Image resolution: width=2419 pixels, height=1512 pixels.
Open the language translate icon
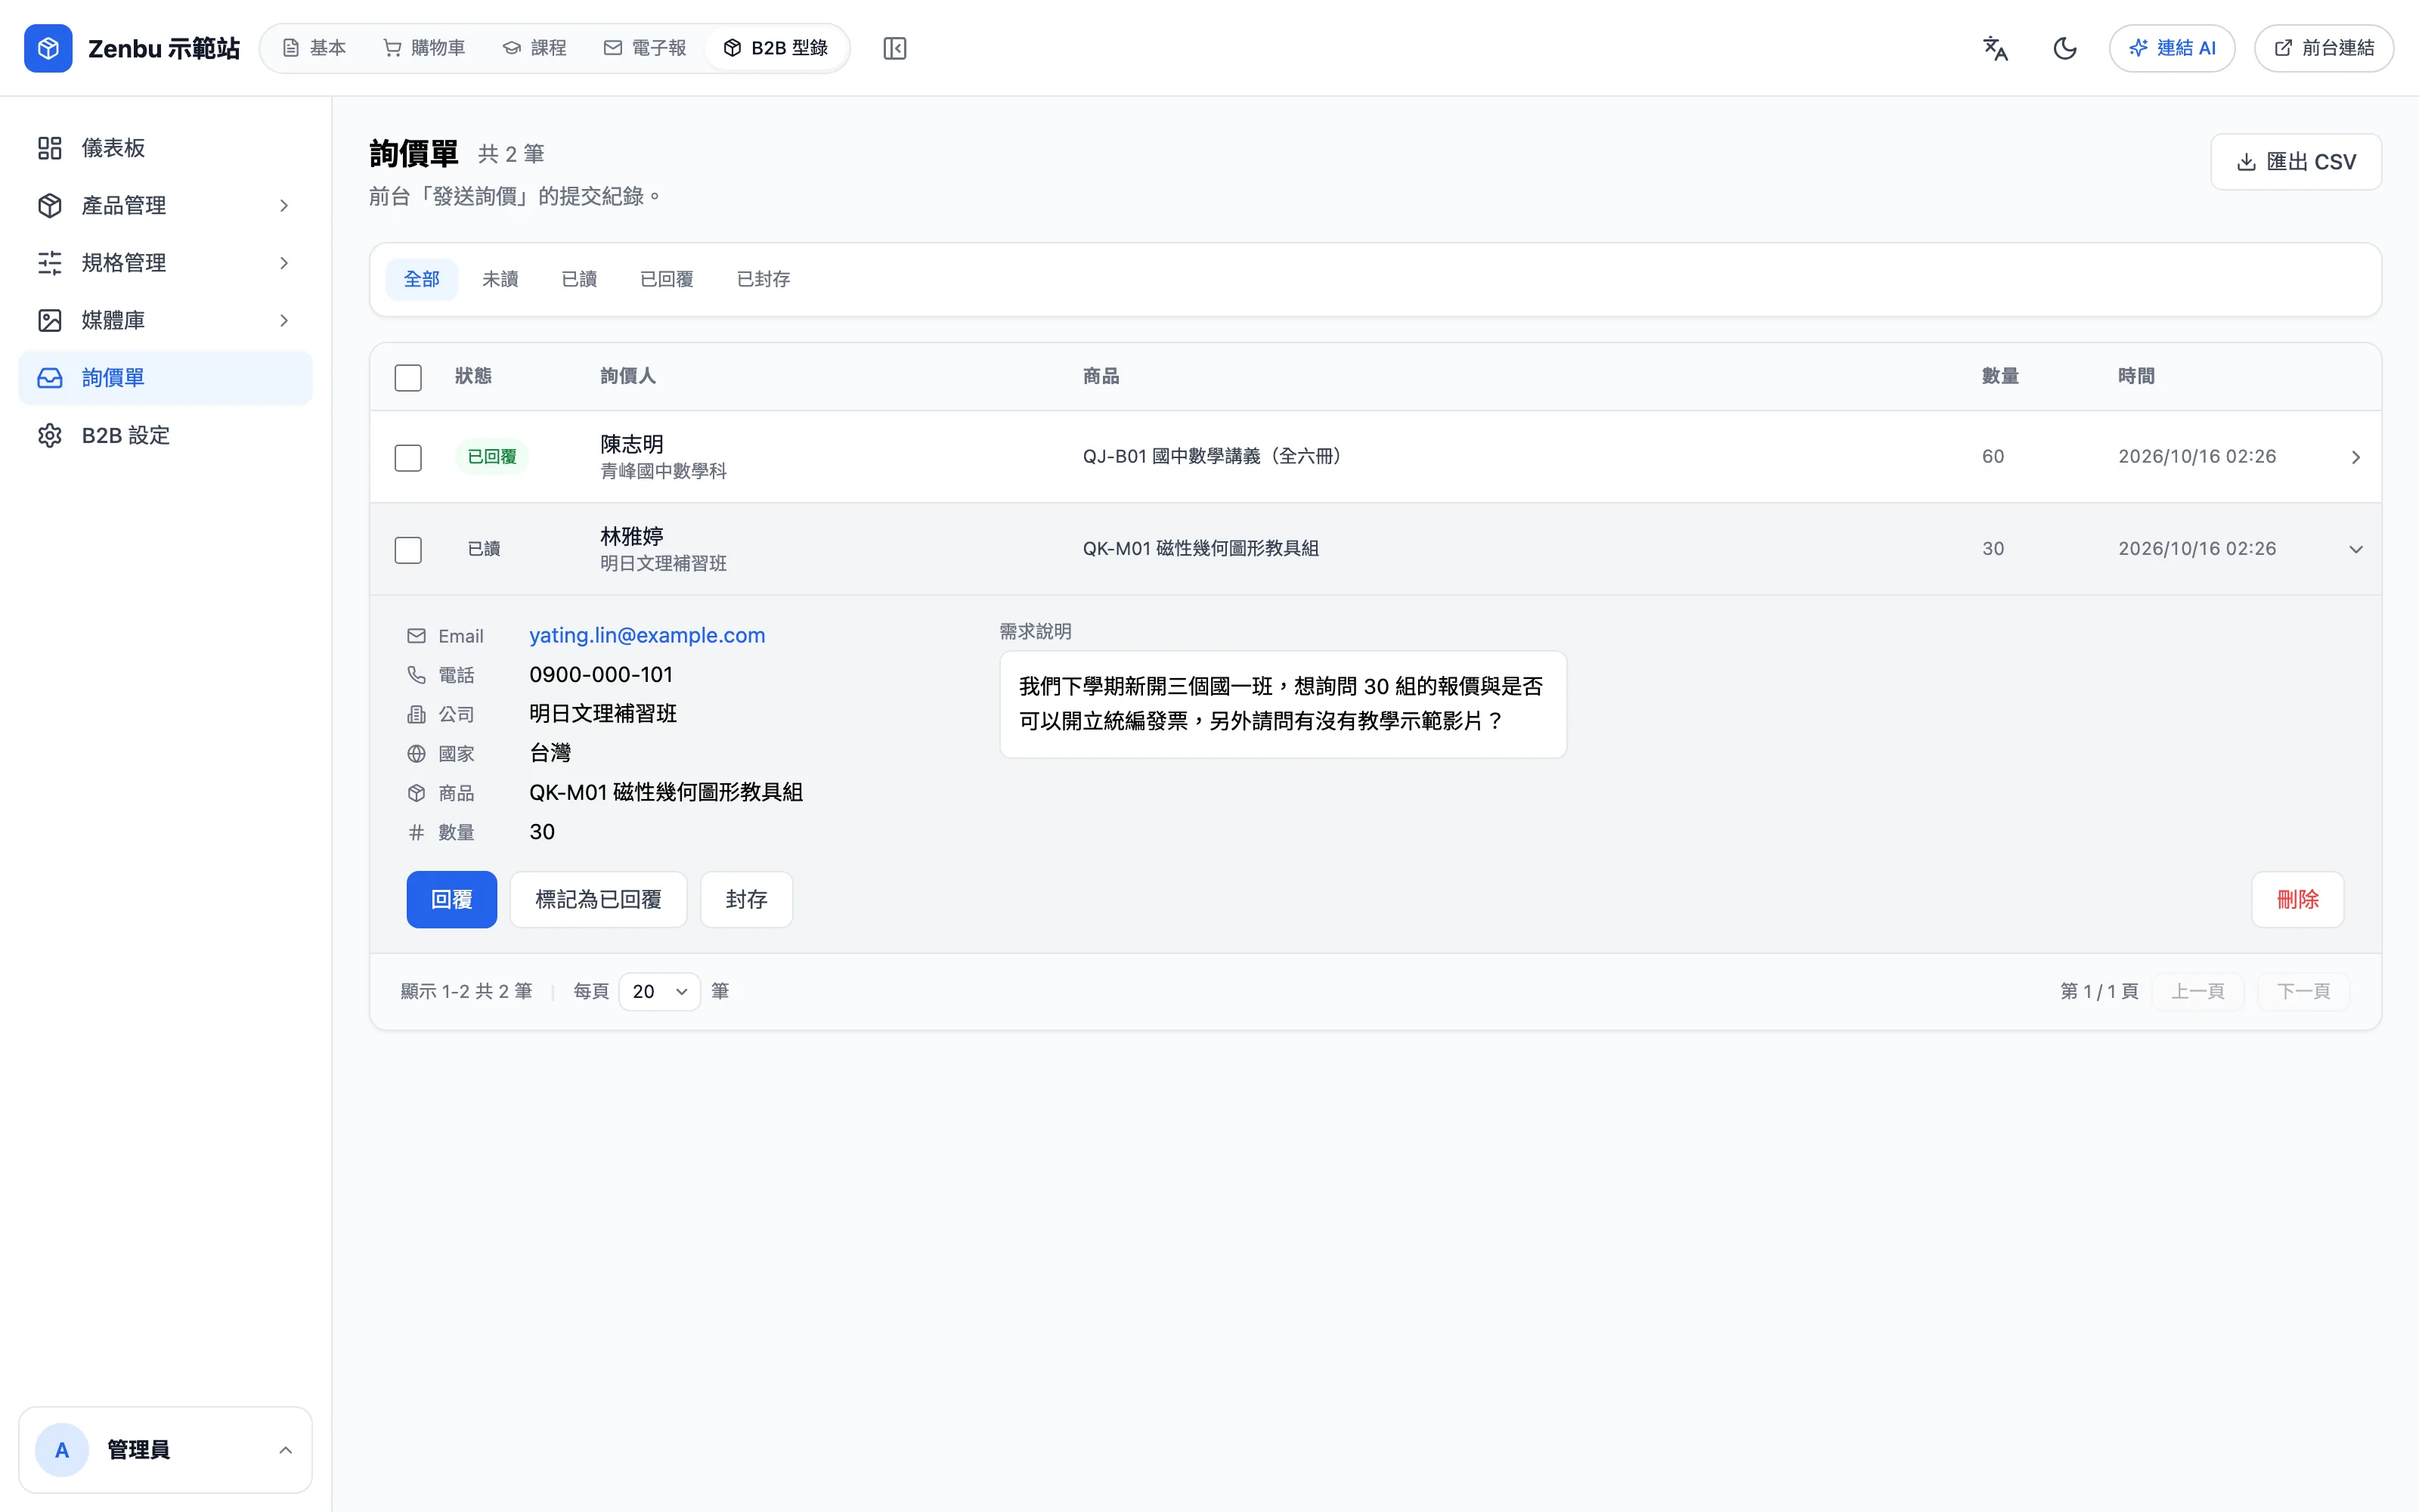[x=1995, y=48]
